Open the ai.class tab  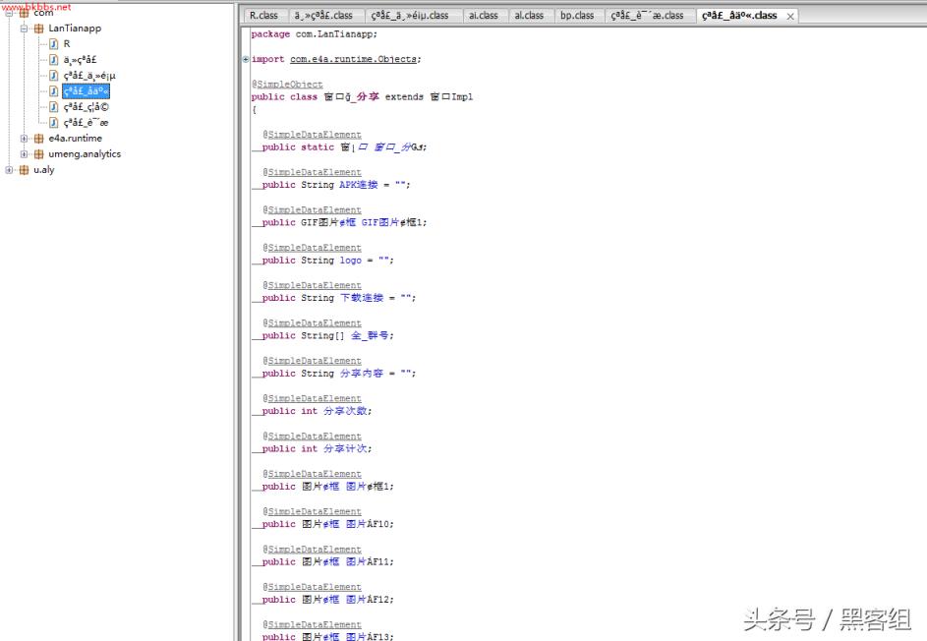click(x=484, y=16)
